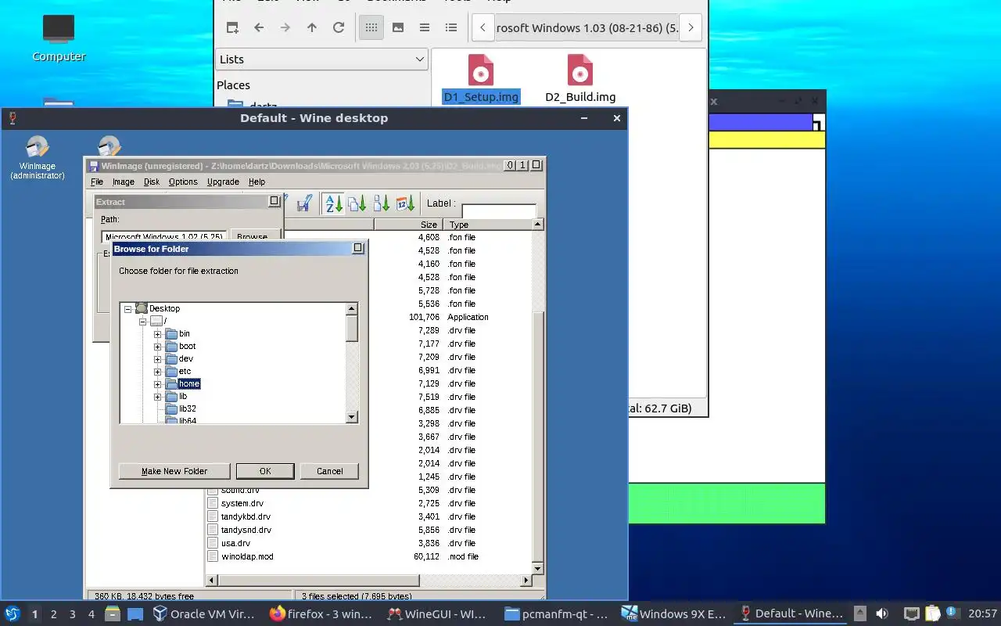Open the WinImage Options menu
1001x626 pixels.
point(183,182)
